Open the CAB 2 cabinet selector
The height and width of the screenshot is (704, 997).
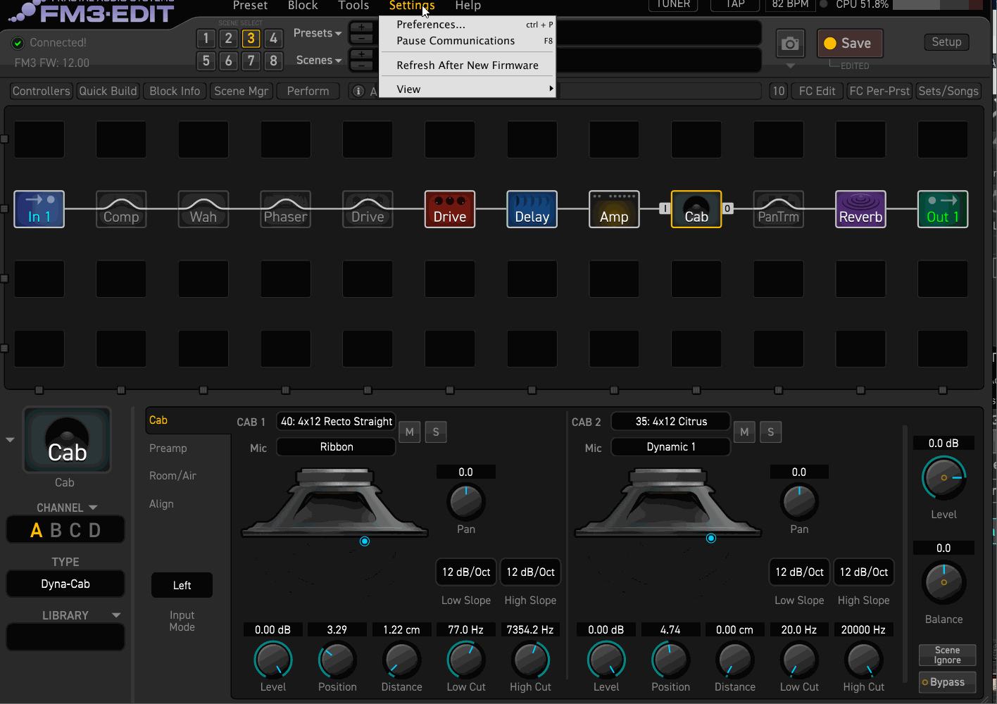point(670,422)
